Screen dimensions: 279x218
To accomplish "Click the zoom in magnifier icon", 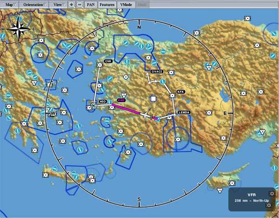I will tap(72, 4).
